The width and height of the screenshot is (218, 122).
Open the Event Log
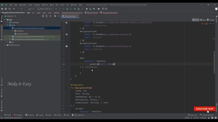192,115
